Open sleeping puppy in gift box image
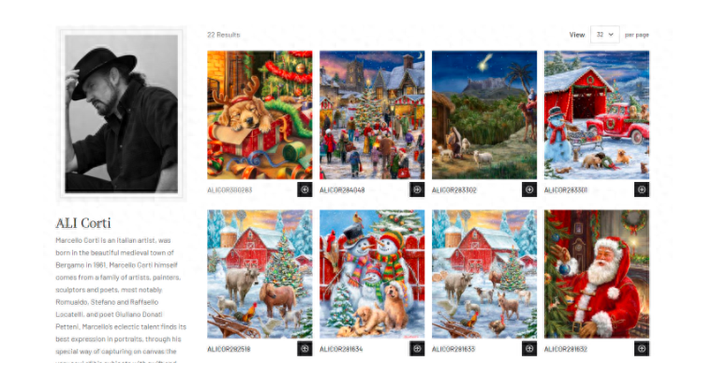 [x=260, y=115]
